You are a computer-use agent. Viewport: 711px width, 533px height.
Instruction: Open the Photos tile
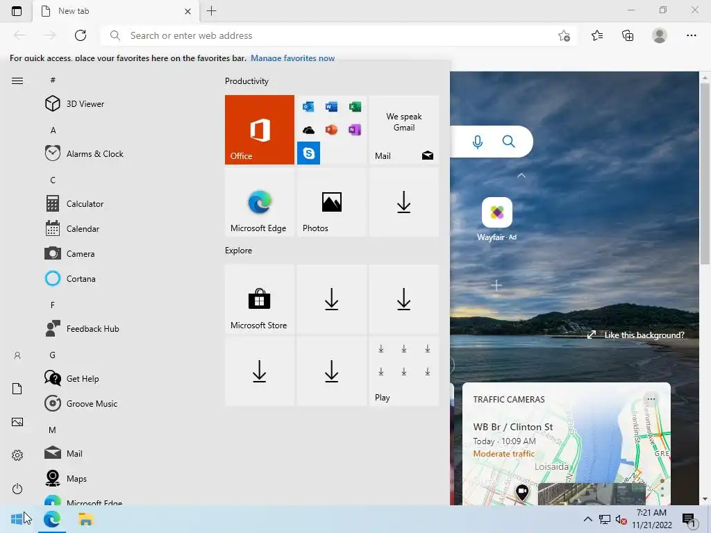[x=331, y=202]
